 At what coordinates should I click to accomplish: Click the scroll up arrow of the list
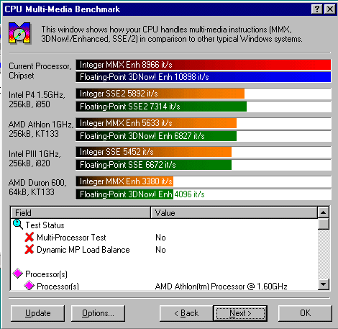click(324, 212)
